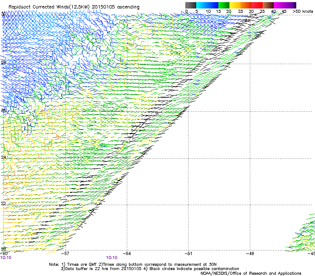Screen dimensions: 315x276
Task: Click the longitude label '-54'
Action: pos(127,253)
